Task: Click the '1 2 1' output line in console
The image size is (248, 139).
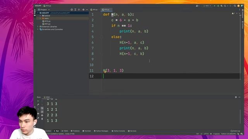Action: (52, 110)
